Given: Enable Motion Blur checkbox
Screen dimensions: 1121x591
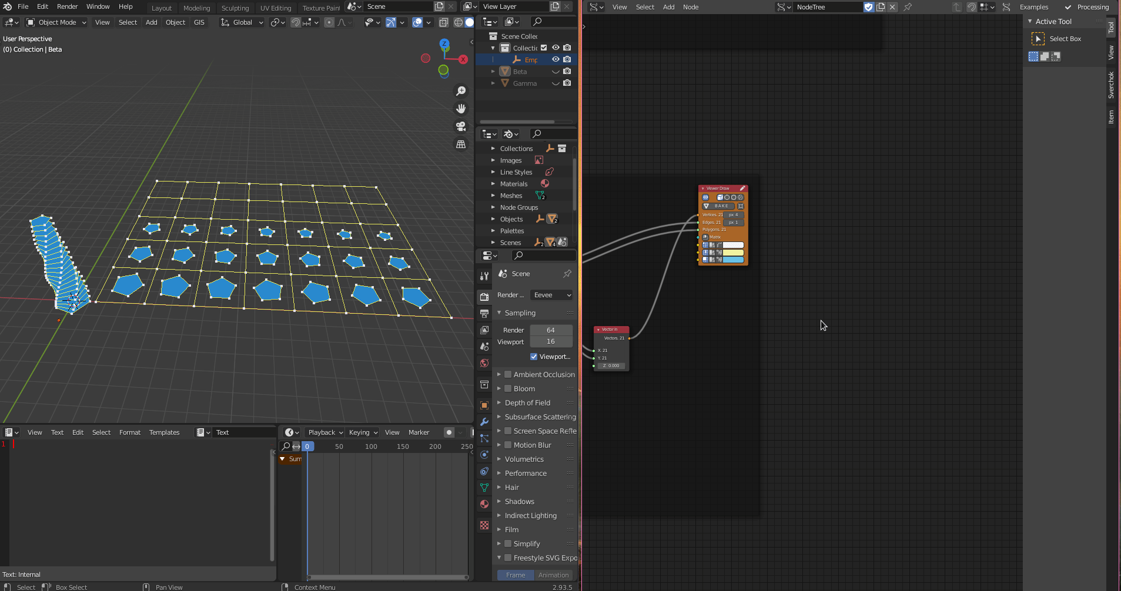Looking at the screenshot, I should (x=508, y=445).
